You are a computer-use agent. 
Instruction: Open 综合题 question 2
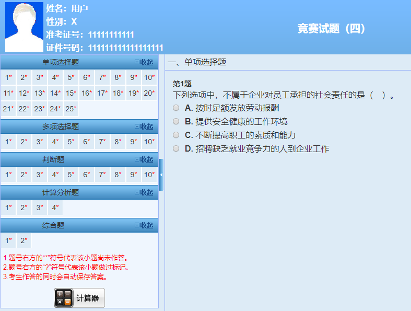click(x=24, y=240)
